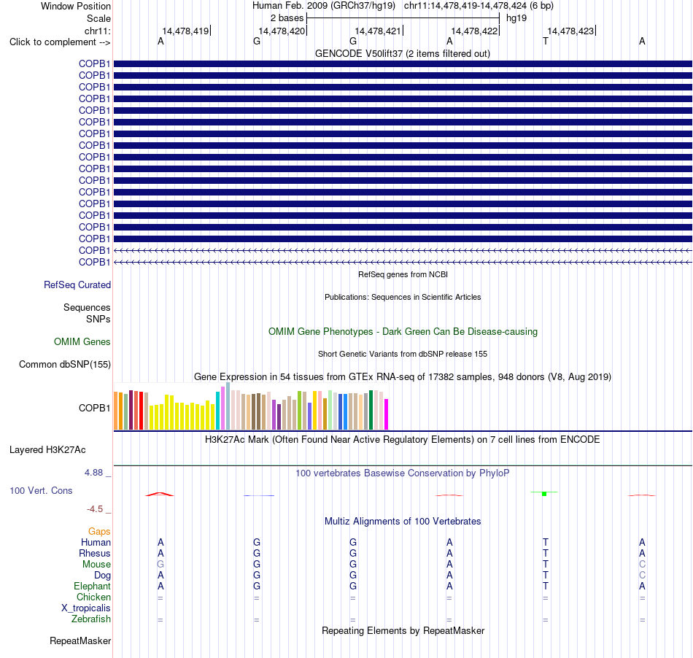The width and height of the screenshot is (693, 658).
Task: Select the Chicken alignment row label
Action: click(93, 597)
